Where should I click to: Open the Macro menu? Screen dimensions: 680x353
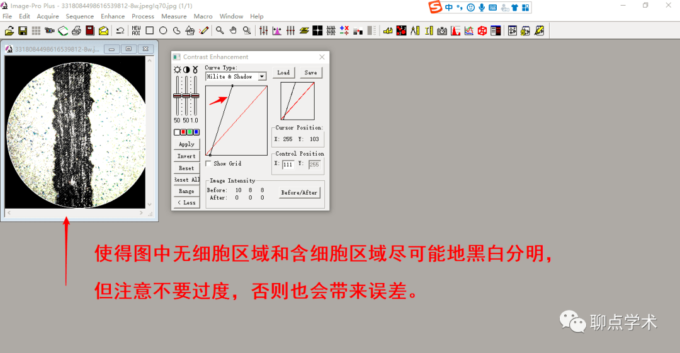[x=203, y=16]
